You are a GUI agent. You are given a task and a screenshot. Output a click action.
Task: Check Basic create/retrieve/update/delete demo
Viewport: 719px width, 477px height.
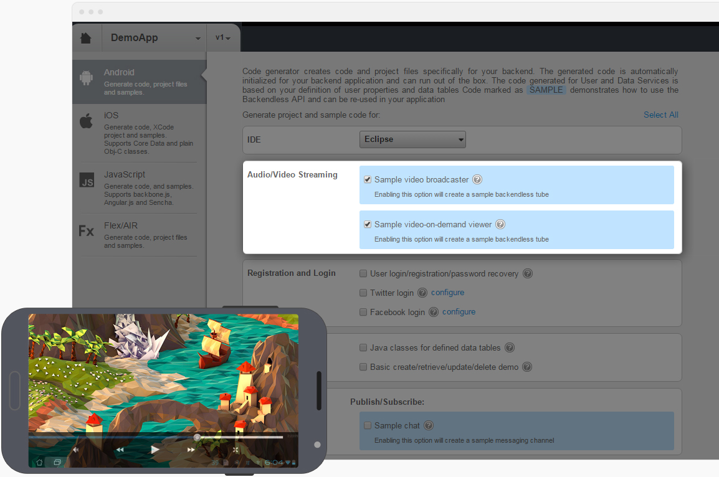363,367
